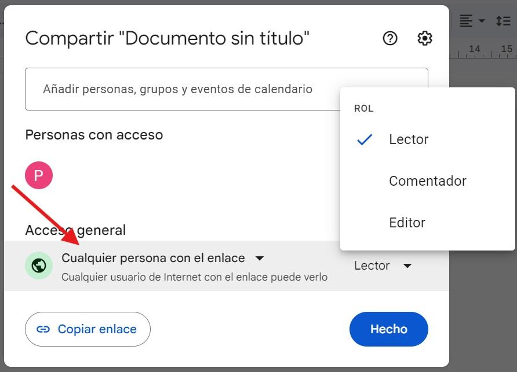Open the sharing help icon
The height and width of the screenshot is (372, 517).
coord(390,38)
